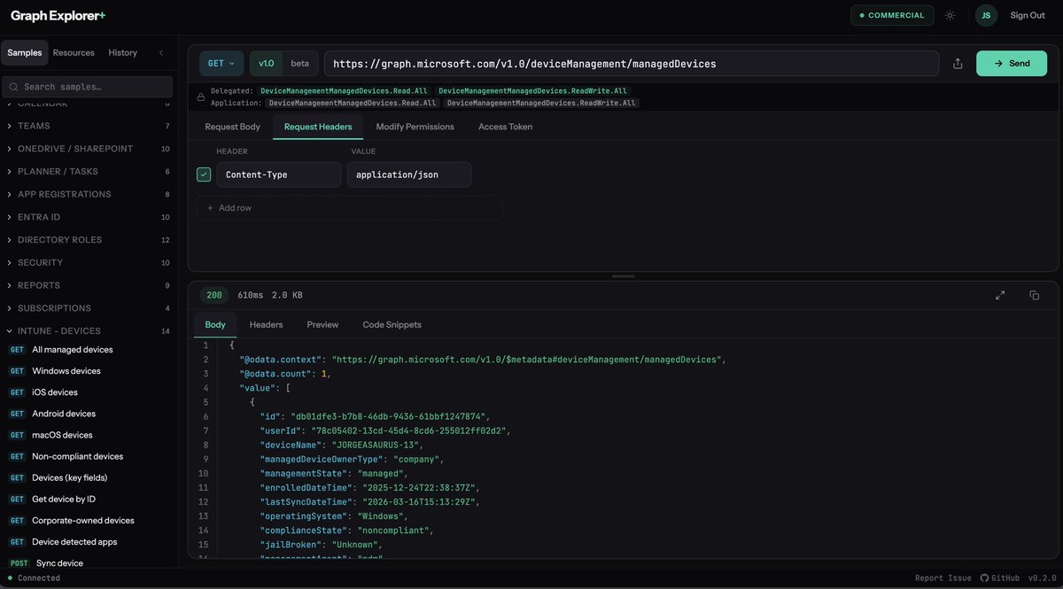Expand response panel to fullscreen
Image resolution: width=1063 pixels, height=589 pixels.
coord(1000,295)
